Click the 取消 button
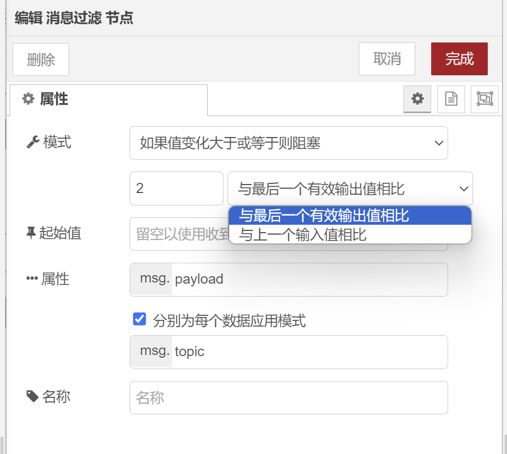 [x=386, y=59]
